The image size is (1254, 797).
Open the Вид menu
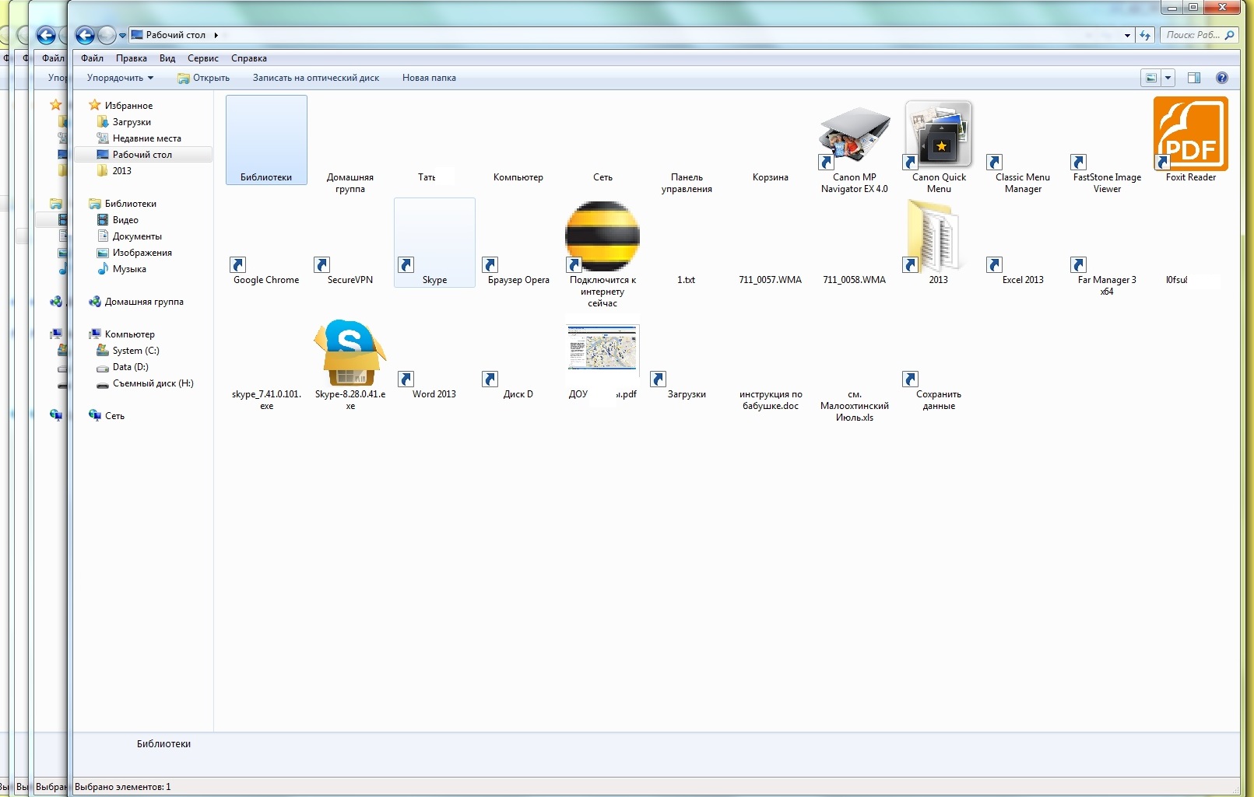[167, 58]
